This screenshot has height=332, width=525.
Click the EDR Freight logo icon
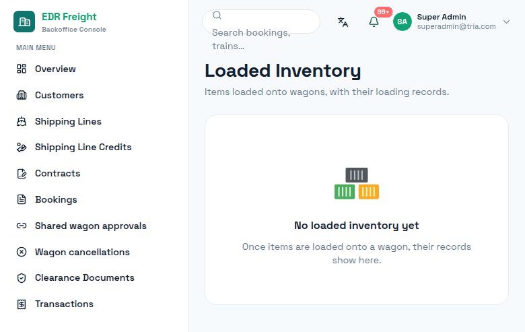pos(24,22)
